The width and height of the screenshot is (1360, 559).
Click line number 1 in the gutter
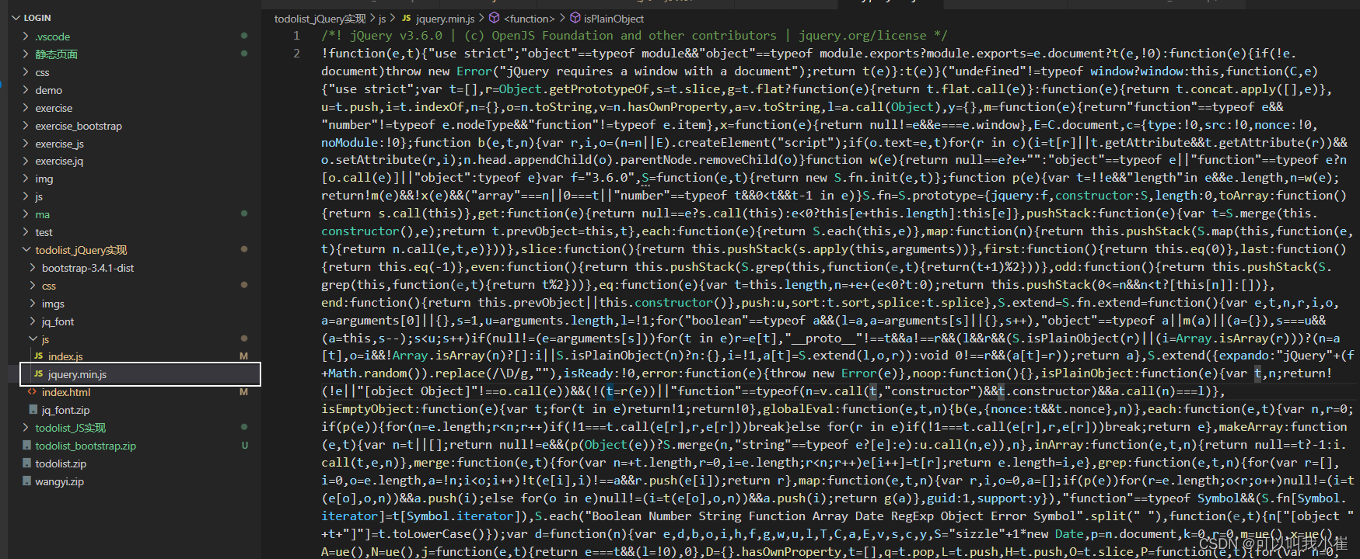[296, 36]
